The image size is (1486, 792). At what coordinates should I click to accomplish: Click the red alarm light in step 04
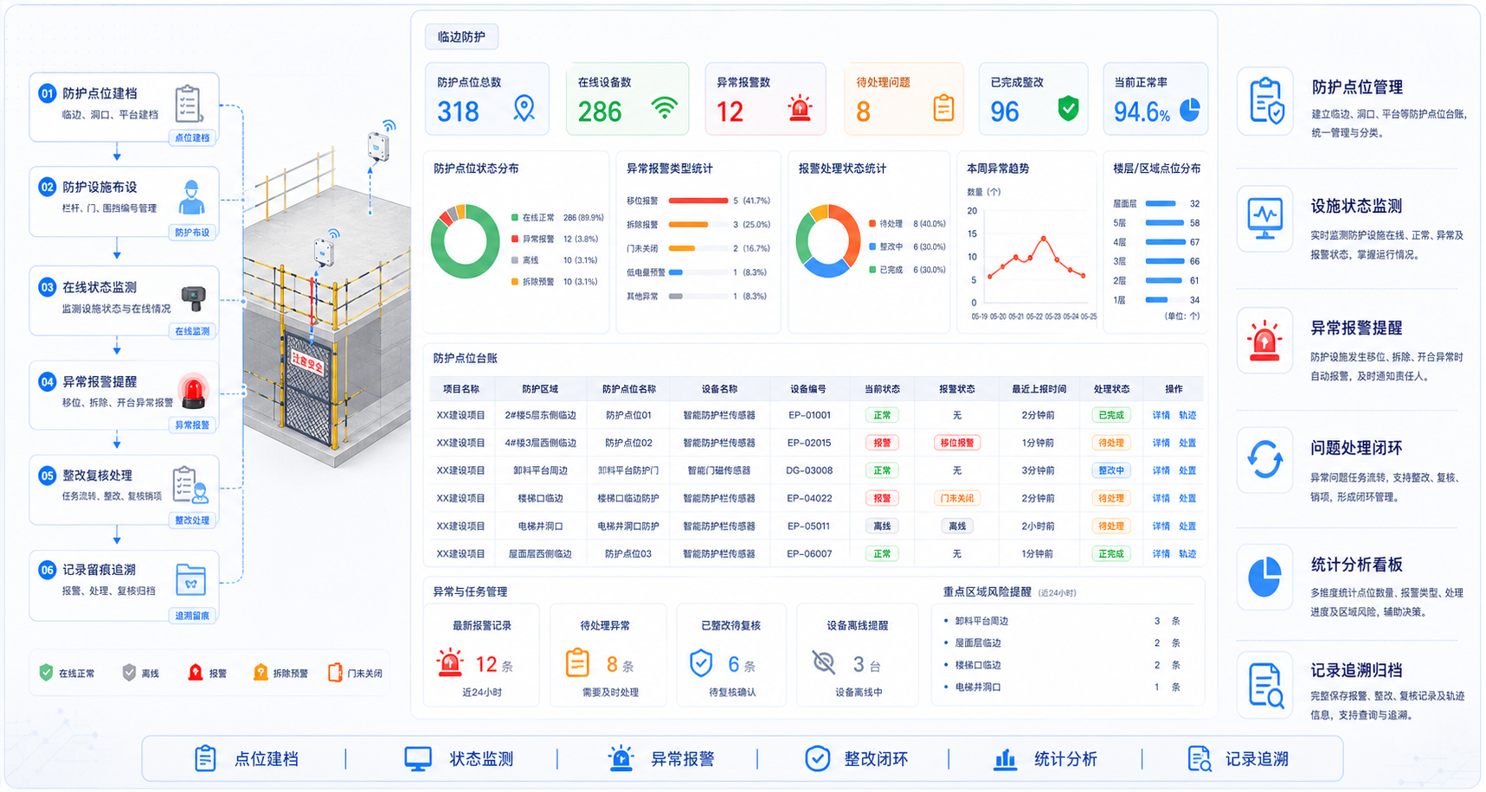click(x=192, y=391)
